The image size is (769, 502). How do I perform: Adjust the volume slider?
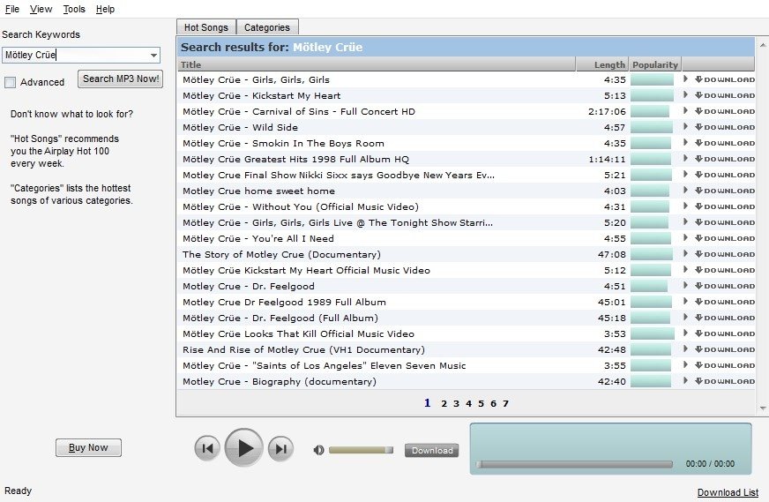tap(361, 450)
